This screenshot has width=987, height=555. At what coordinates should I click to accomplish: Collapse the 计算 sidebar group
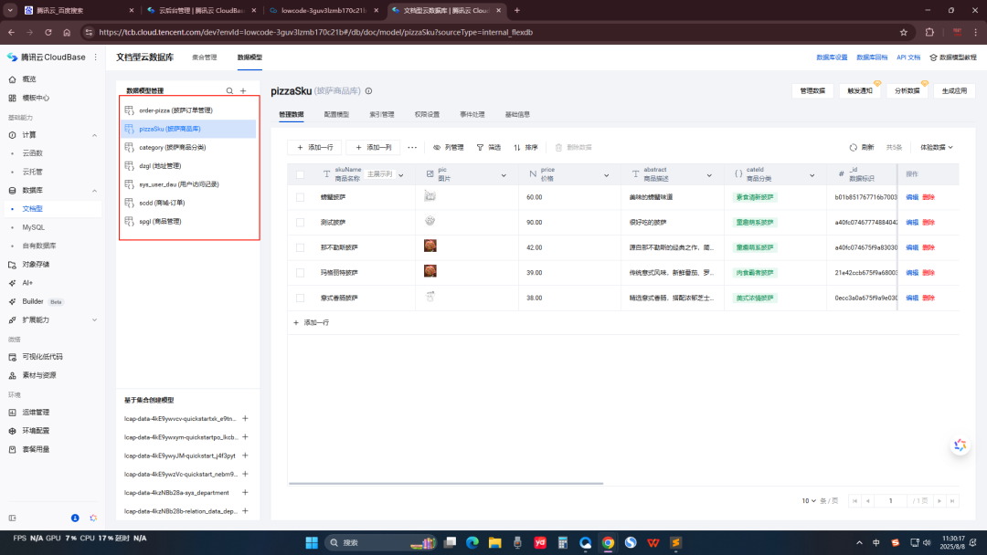[x=94, y=135]
